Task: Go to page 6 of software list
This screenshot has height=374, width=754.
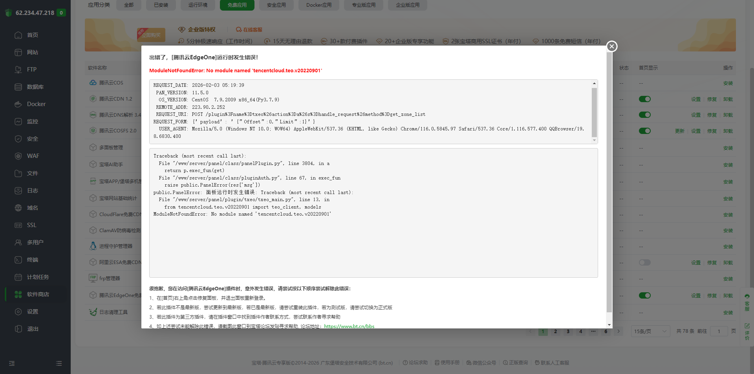Action: pos(606,331)
